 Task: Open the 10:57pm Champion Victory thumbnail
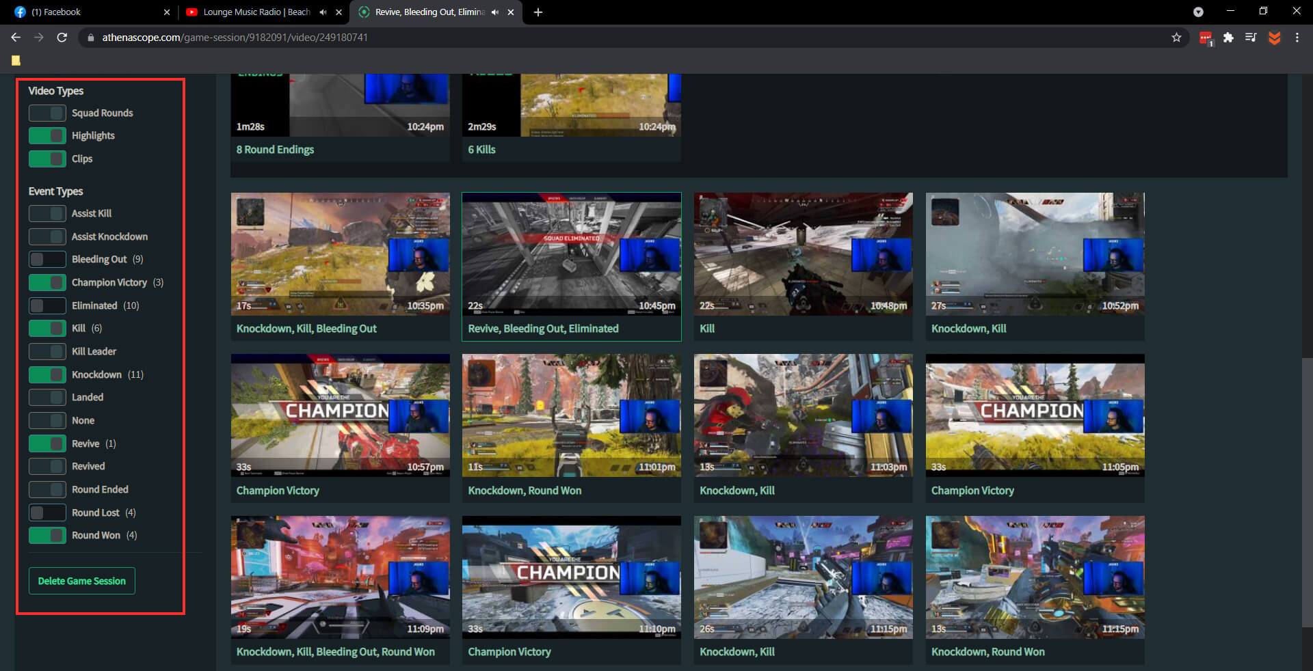pyautogui.click(x=340, y=415)
